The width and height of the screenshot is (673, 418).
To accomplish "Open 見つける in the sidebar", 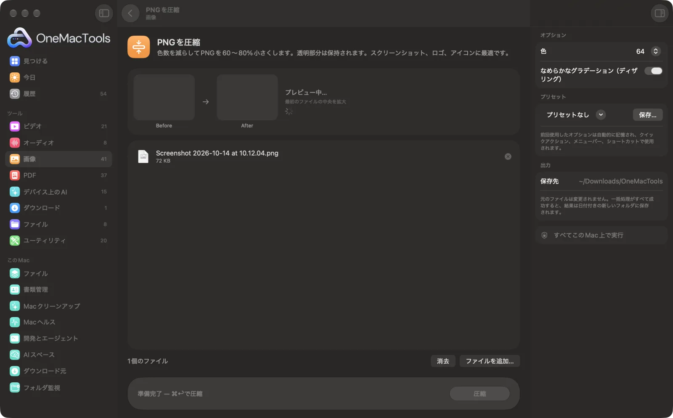I will [x=58, y=61].
